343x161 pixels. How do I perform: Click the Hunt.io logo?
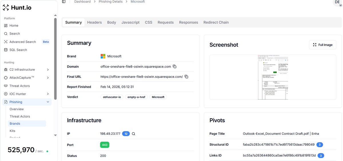coord(17,8)
